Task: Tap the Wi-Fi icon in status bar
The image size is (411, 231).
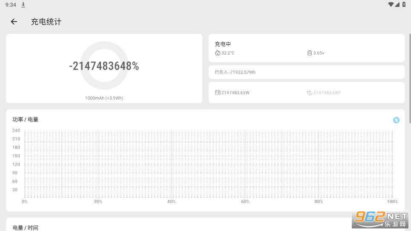Action: (x=391, y=5)
